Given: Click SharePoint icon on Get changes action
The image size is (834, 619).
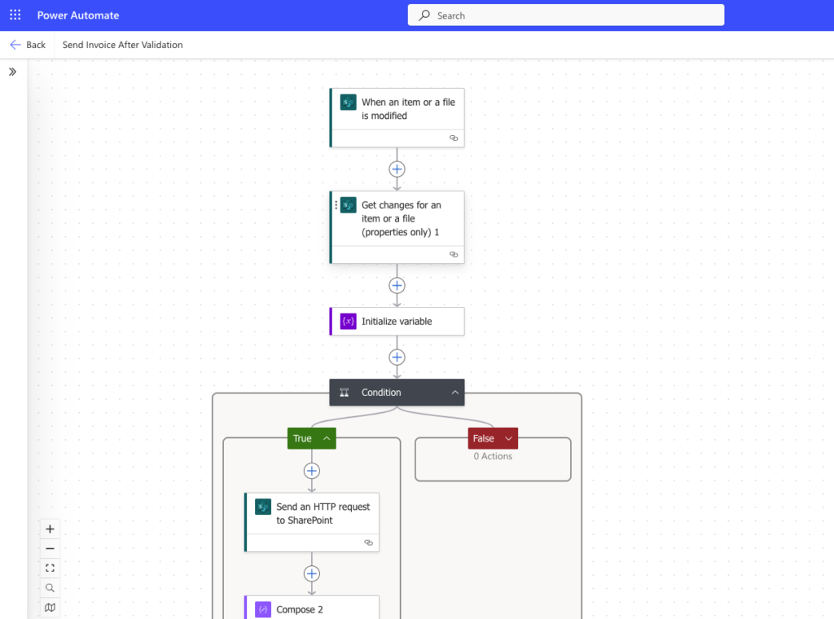Looking at the screenshot, I should (x=349, y=204).
